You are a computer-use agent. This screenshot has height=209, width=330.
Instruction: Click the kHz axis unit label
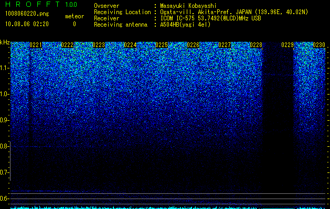pos(5,42)
